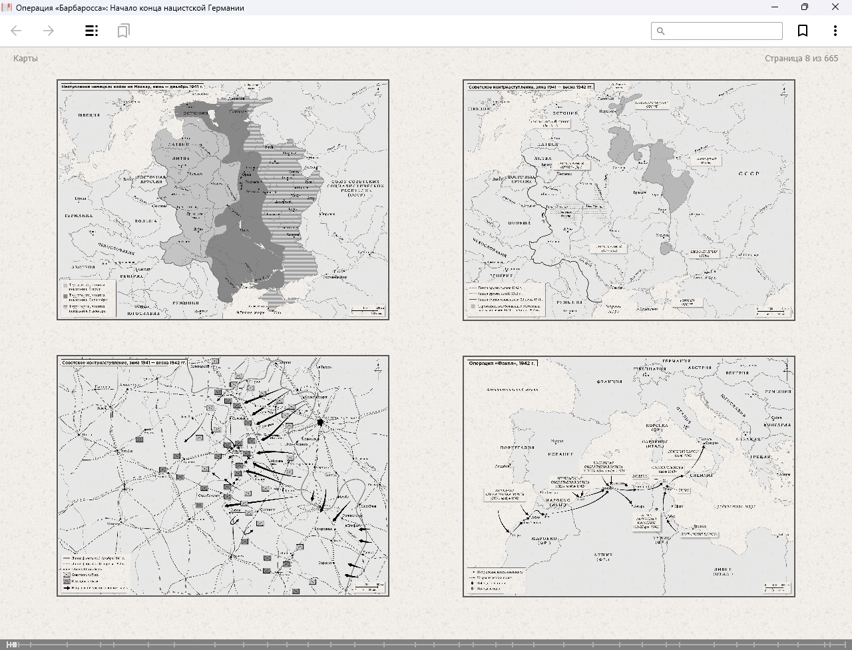Image resolution: width=852 pixels, height=650 pixels.
Task: Open the saved bookmarks panel icon
Action: pyautogui.click(x=123, y=31)
